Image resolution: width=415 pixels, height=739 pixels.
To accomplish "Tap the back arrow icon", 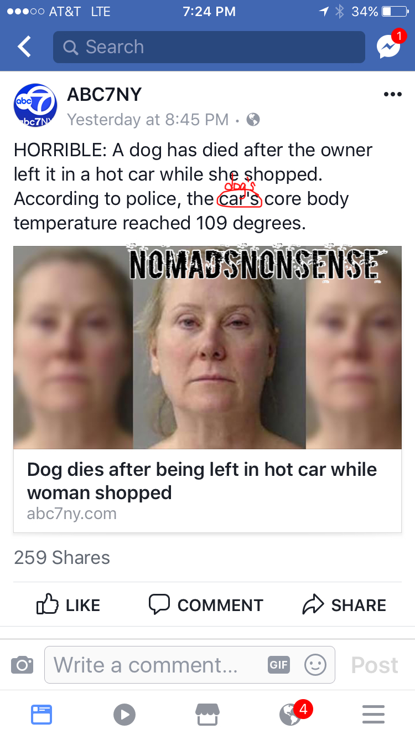I will coord(24,47).
